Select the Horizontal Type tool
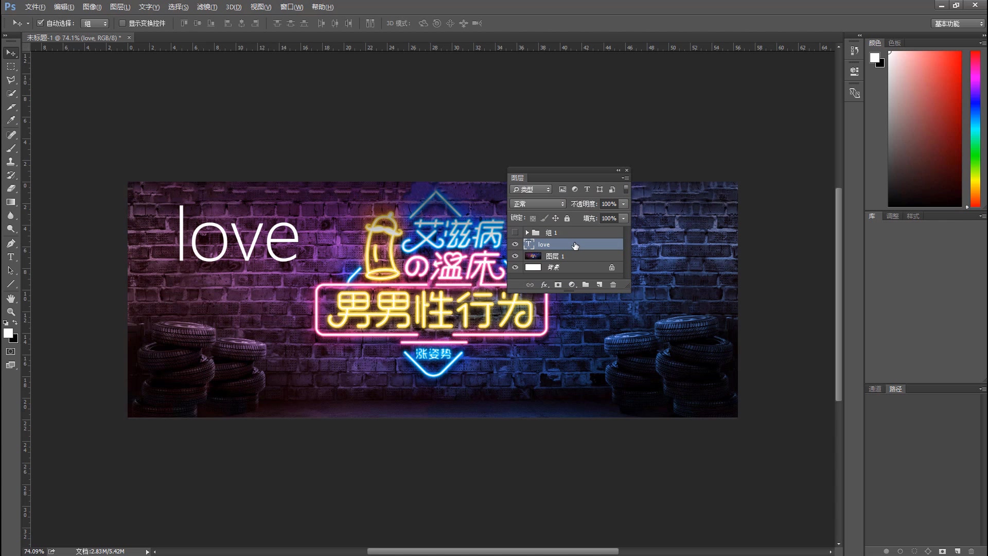 pos(10,257)
